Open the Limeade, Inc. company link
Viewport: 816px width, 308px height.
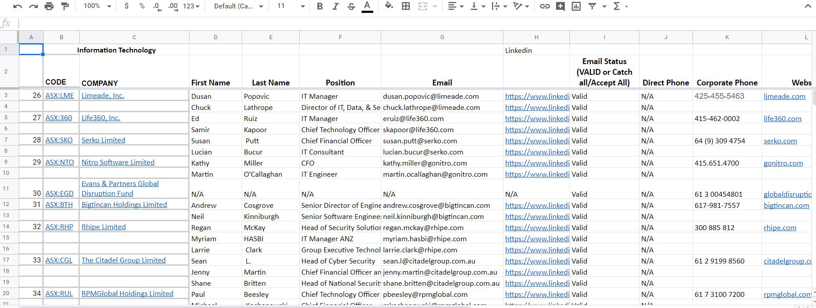(x=103, y=96)
